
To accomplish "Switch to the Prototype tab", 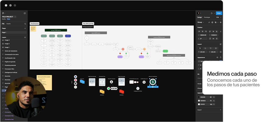I will point(207,17).
